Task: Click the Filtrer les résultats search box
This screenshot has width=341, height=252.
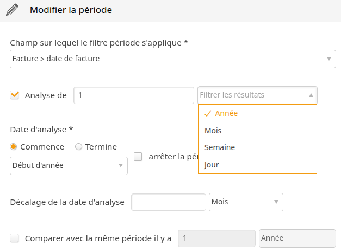Action: click(252, 95)
